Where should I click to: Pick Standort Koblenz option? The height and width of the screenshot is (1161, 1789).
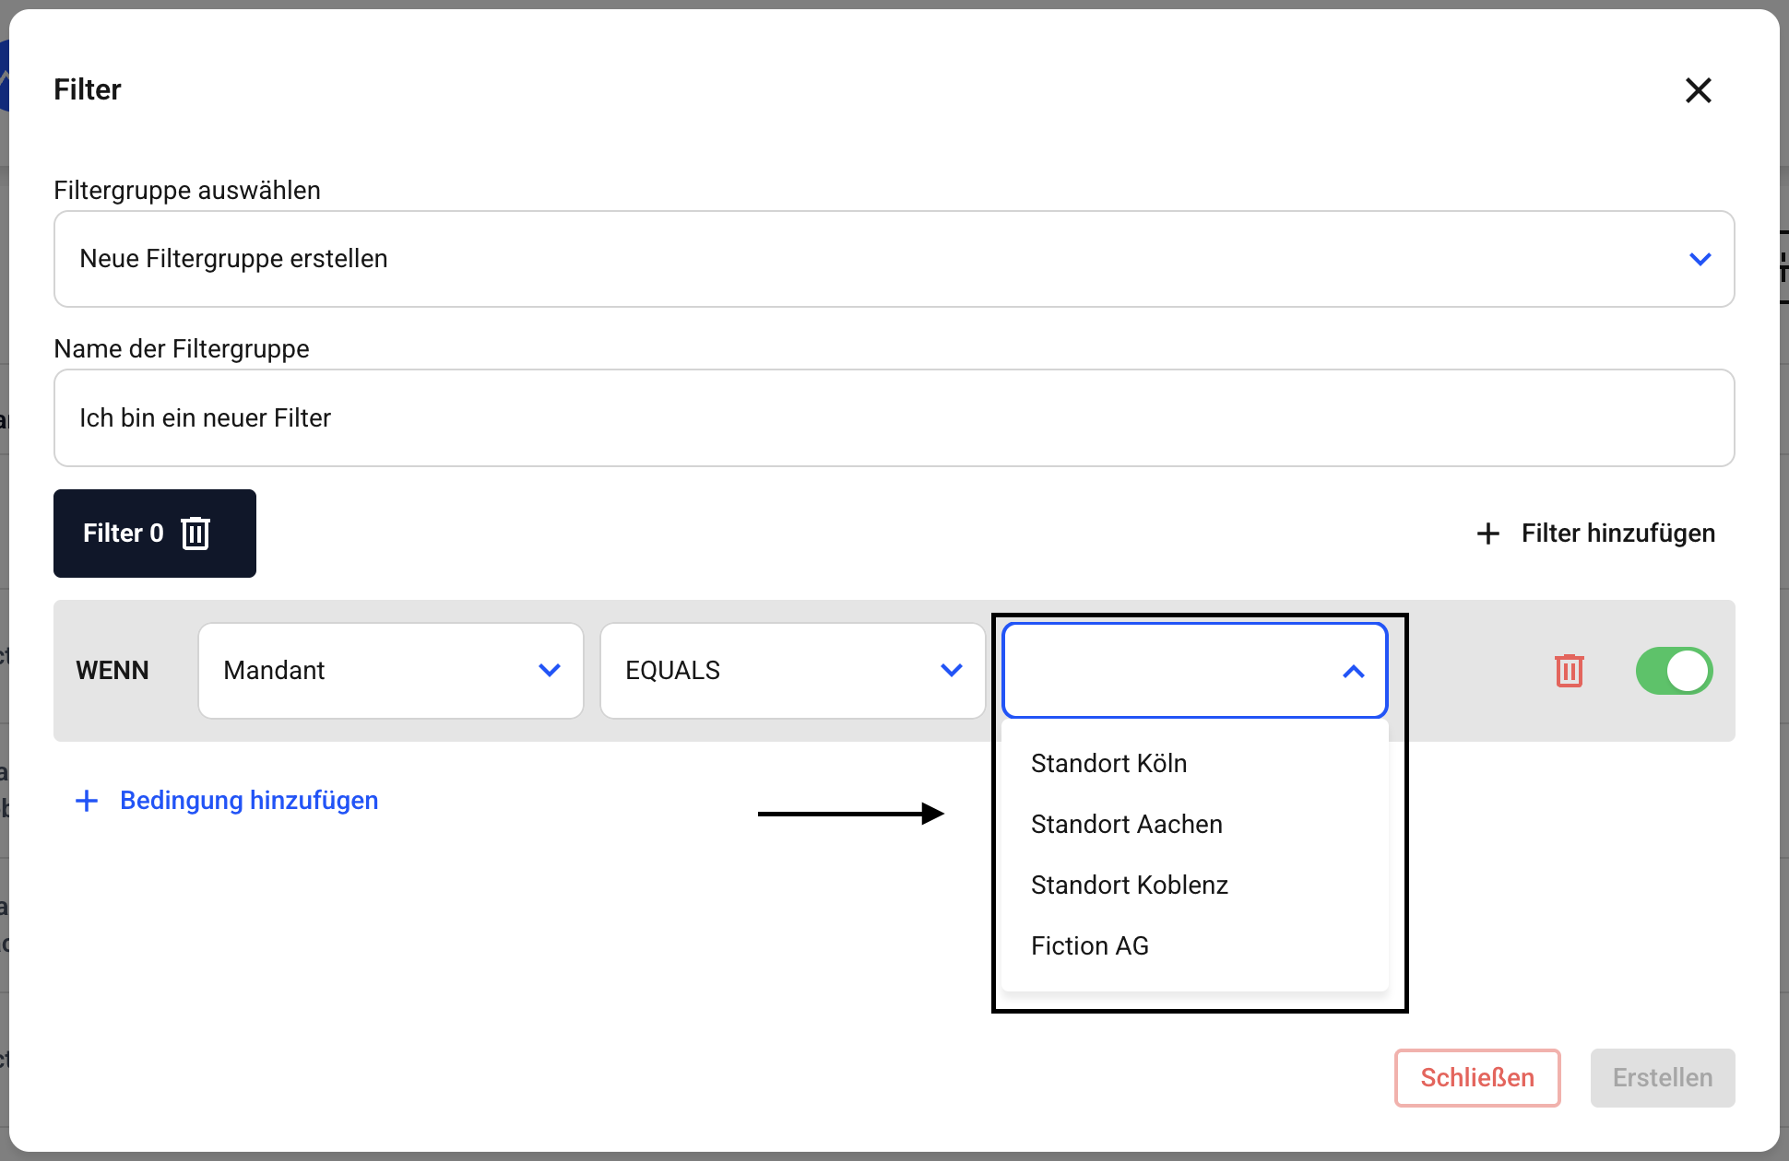click(1129, 885)
